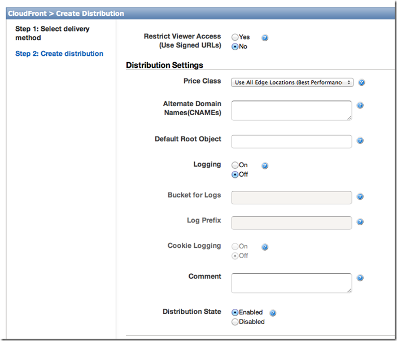
Task: Show help for Distribution State
Action: (x=273, y=313)
